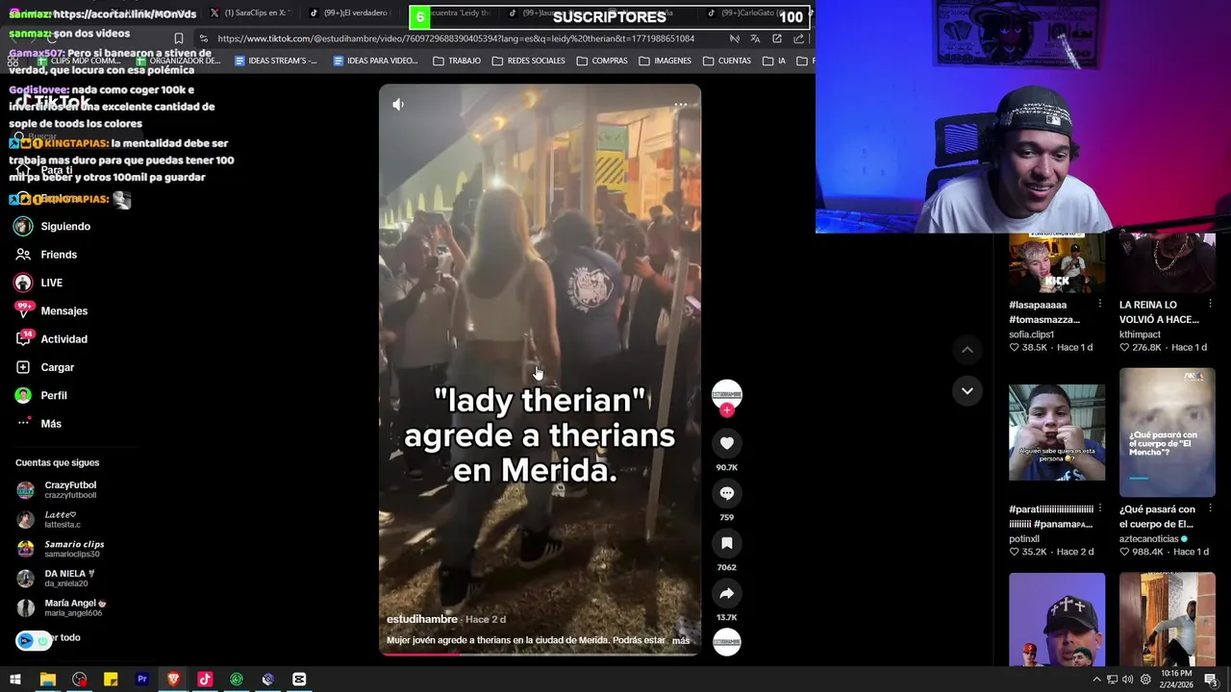This screenshot has height=692, width=1231.
Task: Open the REDES SOCIALES bookmarks folder
Action: pyautogui.click(x=528, y=61)
